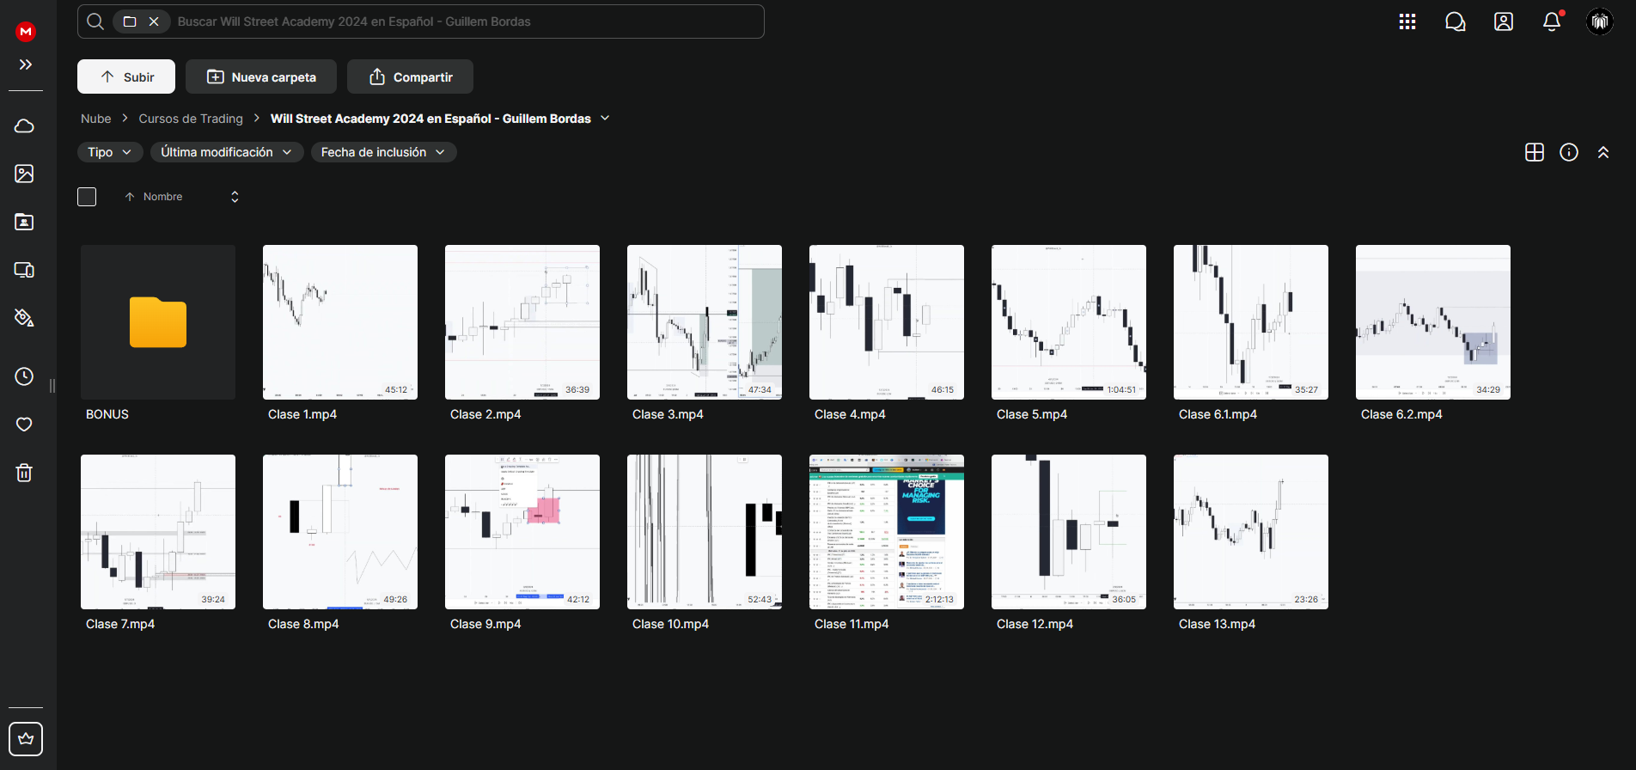
Task: Select Clase 6.1.mp4 thumbnail
Action: [x=1251, y=322]
